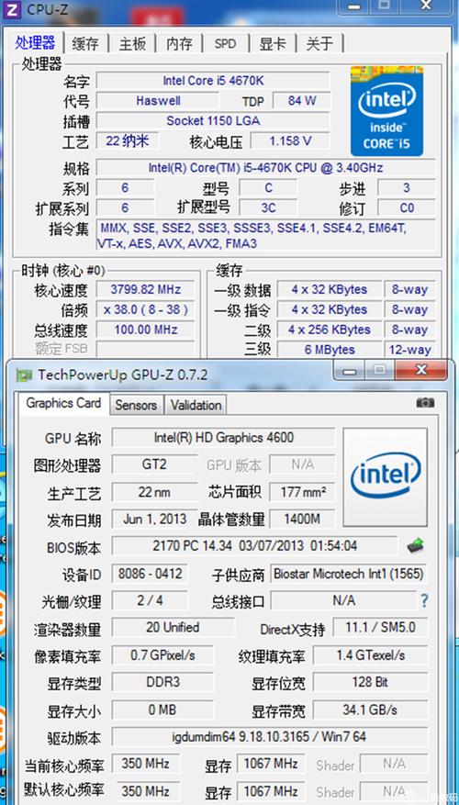The height and width of the screenshot is (805, 459).
Task: Click the processor name field Intel Core i5 4670K
Action: tap(213, 81)
